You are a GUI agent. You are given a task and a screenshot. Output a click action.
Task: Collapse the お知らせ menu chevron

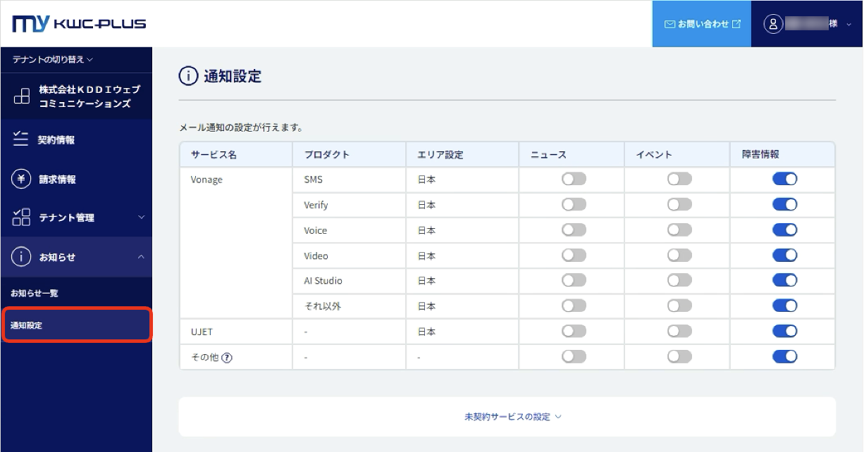[141, 257]
